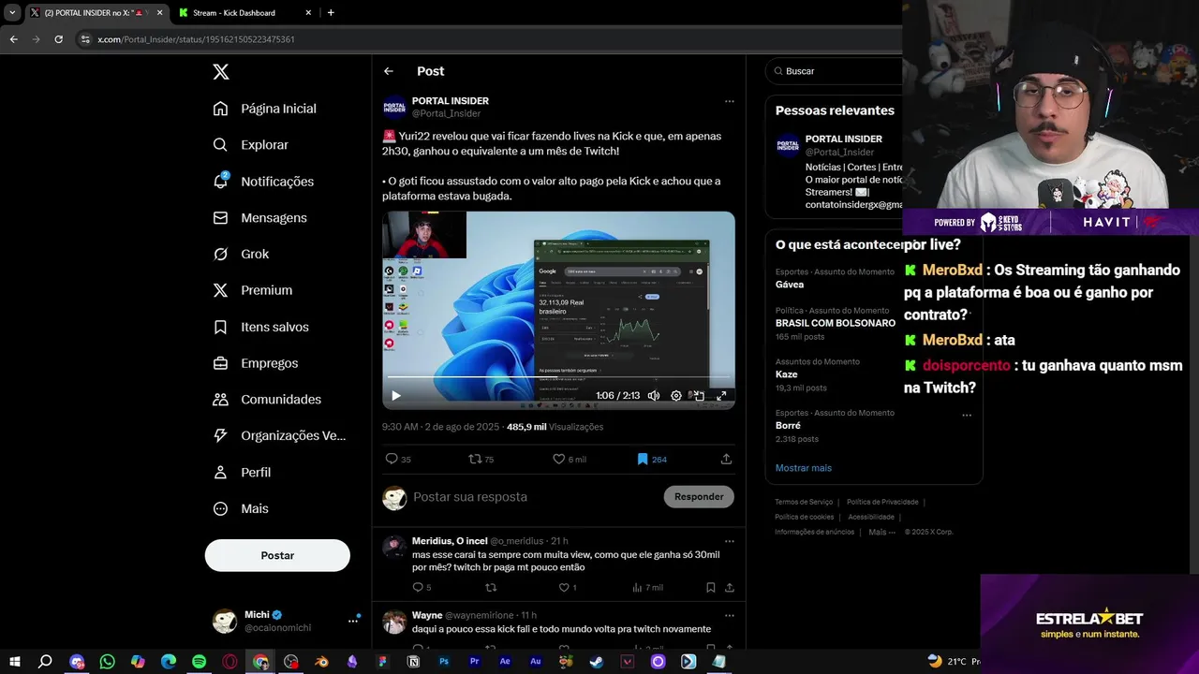This screenshot has height=674, width=1199.
Task: Open the Windows Start menu
Action: [x=15, y=661]
